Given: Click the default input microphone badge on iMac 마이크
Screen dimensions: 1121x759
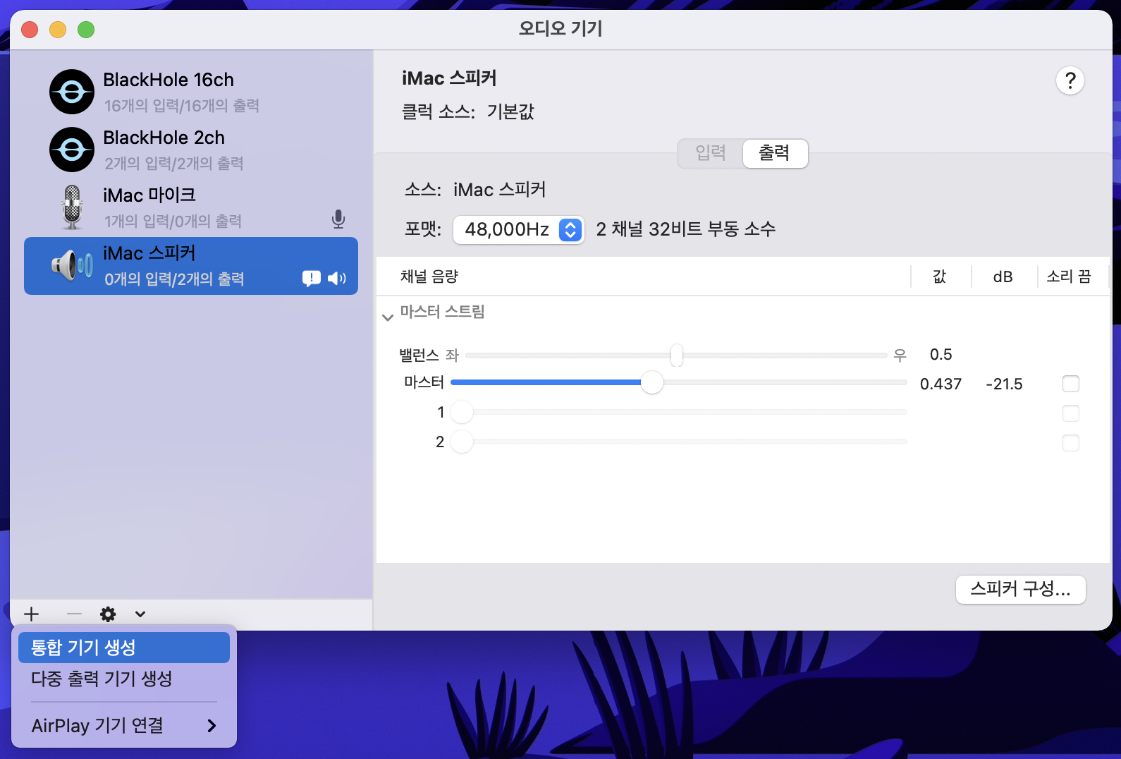Looking at the screenshot, I should [x=338, y=219].
